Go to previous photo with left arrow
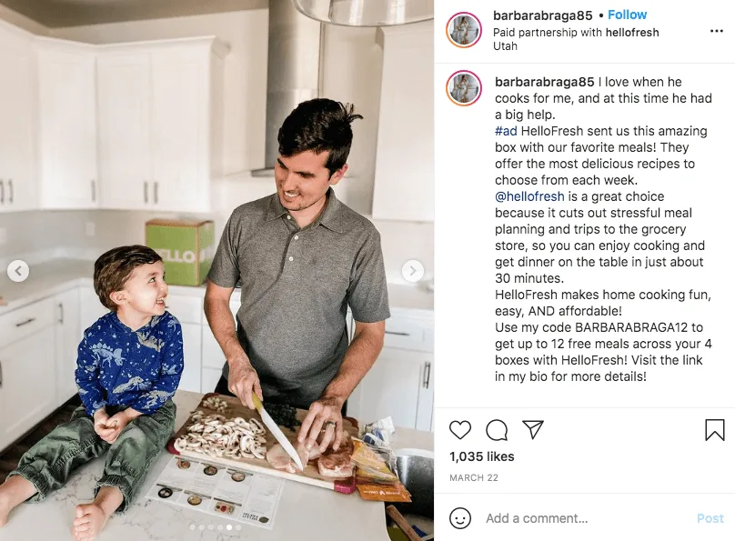735x541 pixels. pyautogui.click(x=18, y=271)
